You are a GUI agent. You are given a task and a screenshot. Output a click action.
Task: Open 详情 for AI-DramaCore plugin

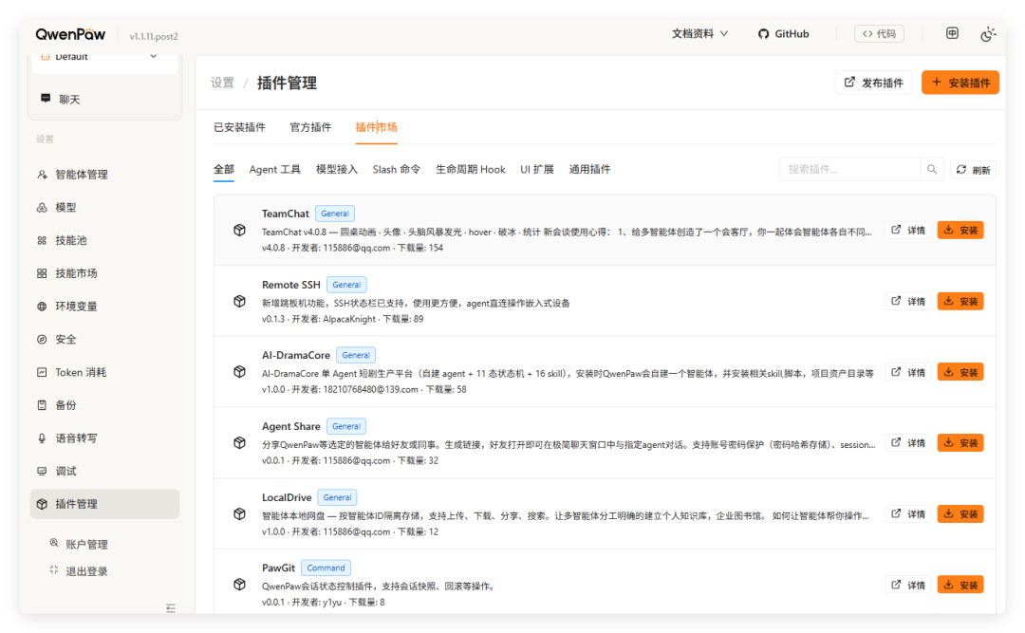(x=908, y=372)
